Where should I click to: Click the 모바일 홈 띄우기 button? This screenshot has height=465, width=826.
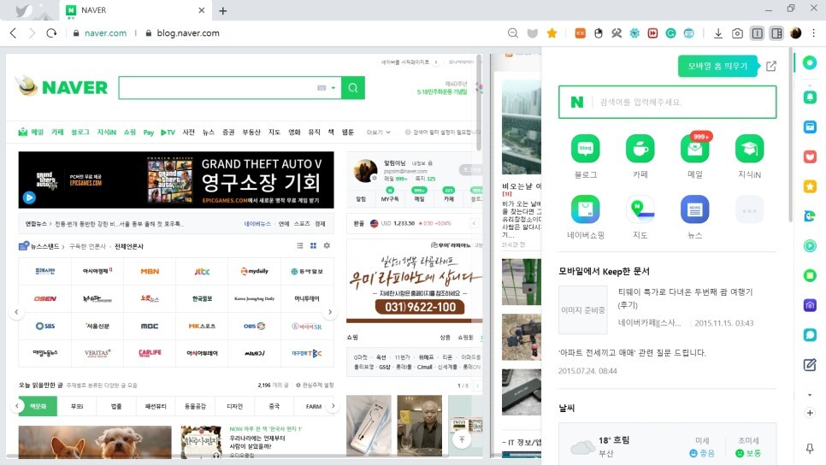717,66
